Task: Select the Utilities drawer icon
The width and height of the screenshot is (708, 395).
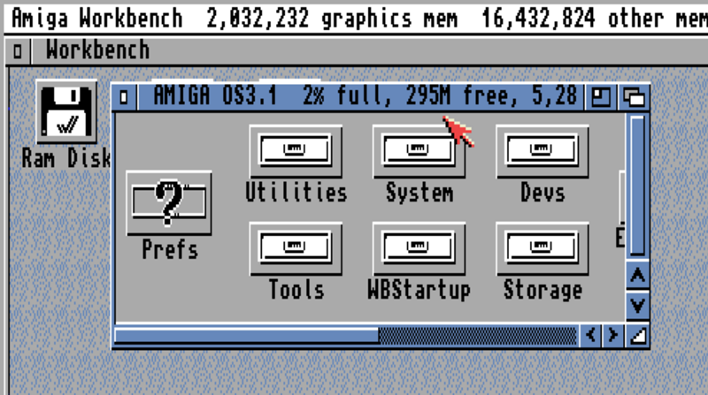Action: [296, 151]
